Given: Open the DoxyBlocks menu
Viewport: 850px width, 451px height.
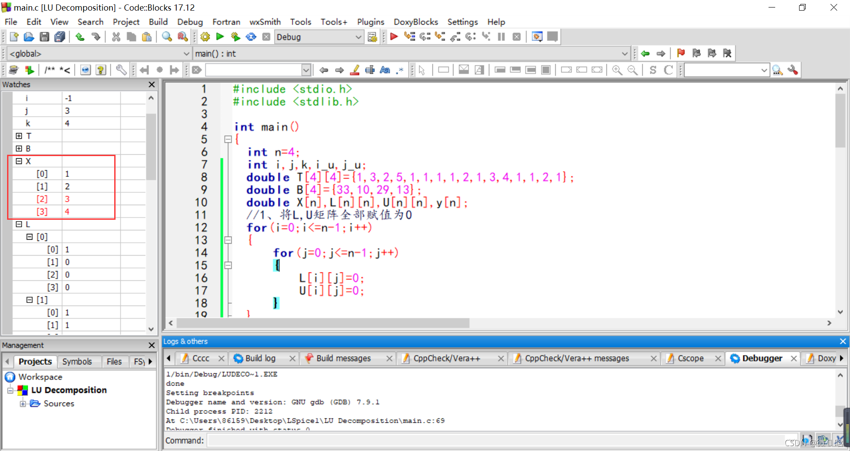Looking at the screenshot, I should (x=416, y=22).
